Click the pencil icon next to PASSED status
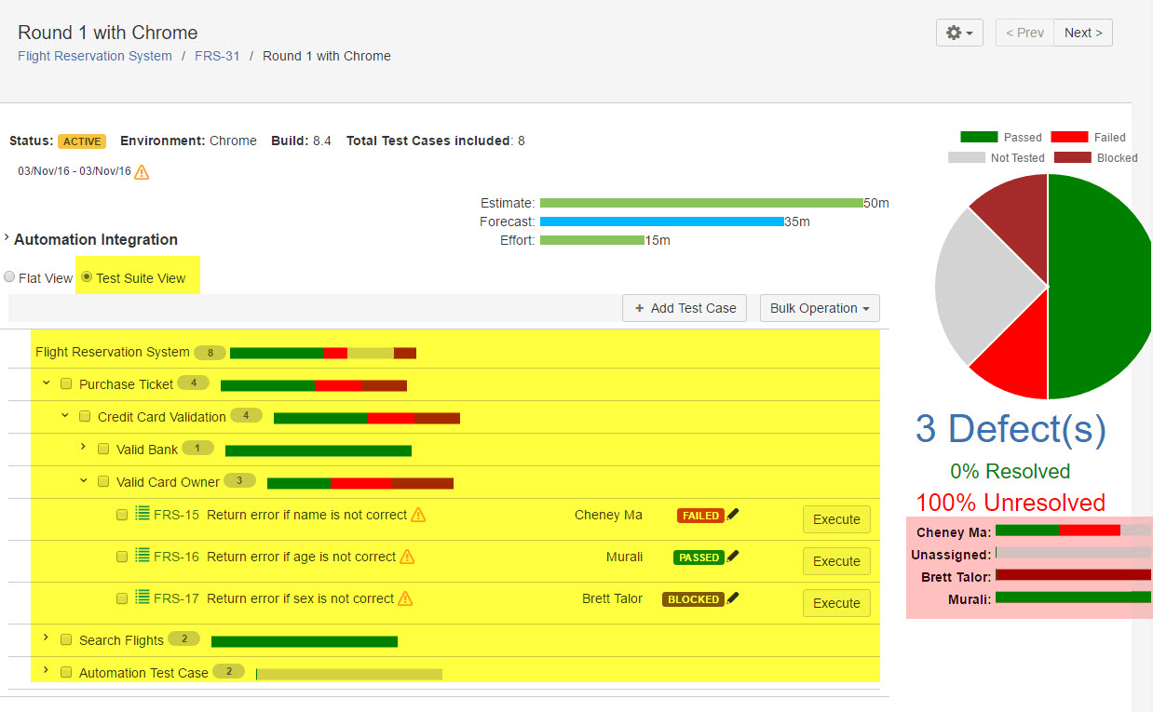 (733, 556)
